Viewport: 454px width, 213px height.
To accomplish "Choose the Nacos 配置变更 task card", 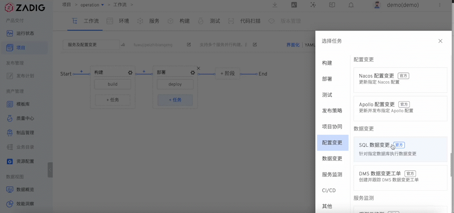I will click(400, 80).
